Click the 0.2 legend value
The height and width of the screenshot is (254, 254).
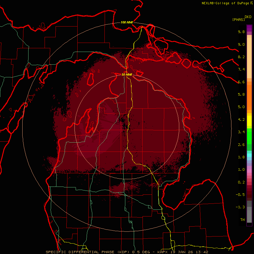pyautogui.click(x=241, y=182)
